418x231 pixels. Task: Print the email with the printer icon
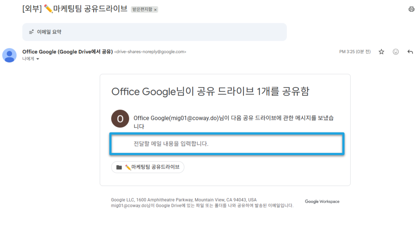click(x=411, y=9)
